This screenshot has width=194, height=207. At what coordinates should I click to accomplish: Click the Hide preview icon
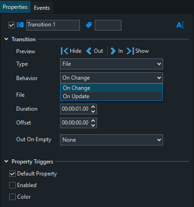pyautogui.click(x=65, y=51)
